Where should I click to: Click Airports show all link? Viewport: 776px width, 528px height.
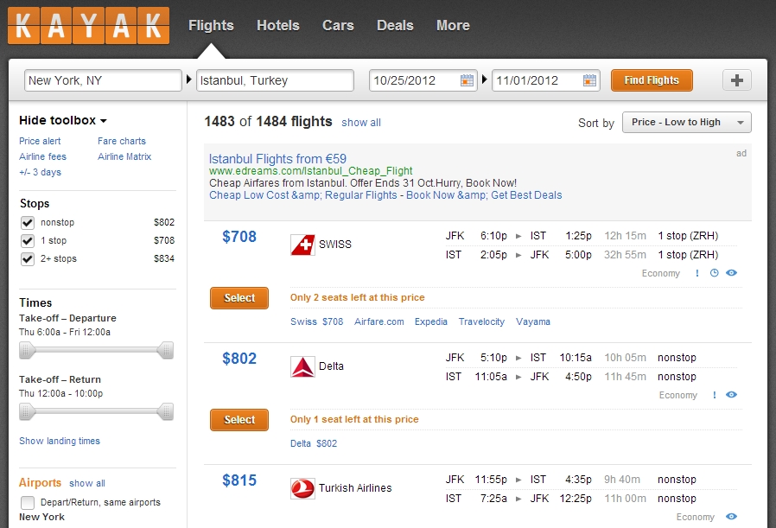click(87, 483)
